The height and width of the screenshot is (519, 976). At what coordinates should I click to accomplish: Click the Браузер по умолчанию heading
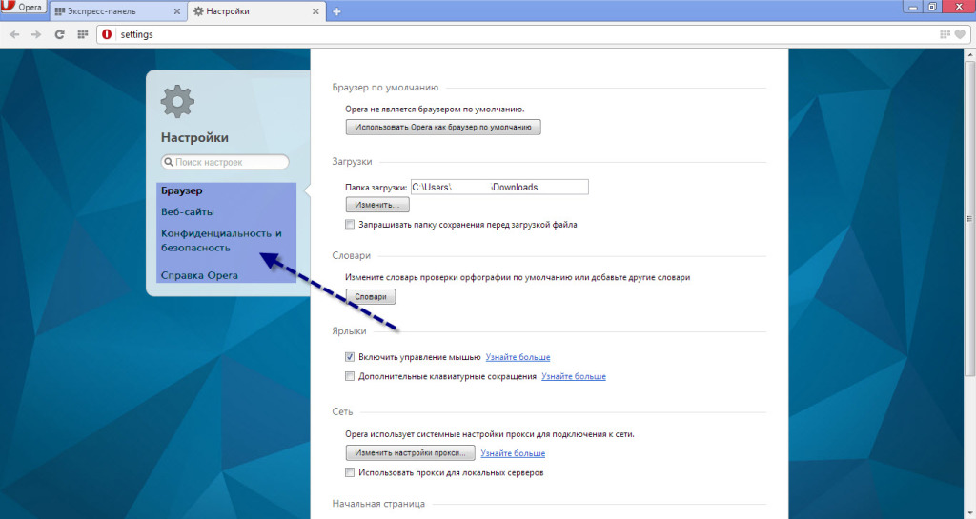pos(385,88)
